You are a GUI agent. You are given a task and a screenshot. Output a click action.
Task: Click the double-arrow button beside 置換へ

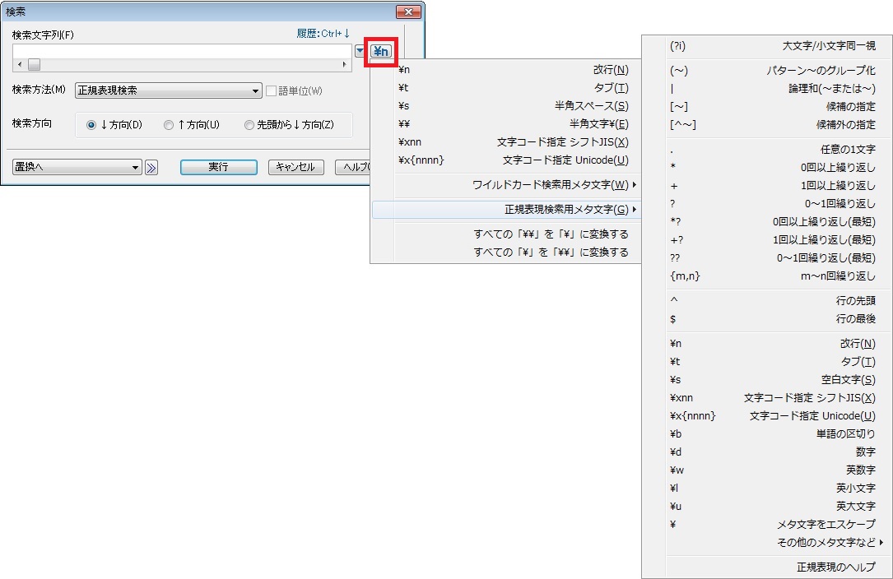pos(151,167)
